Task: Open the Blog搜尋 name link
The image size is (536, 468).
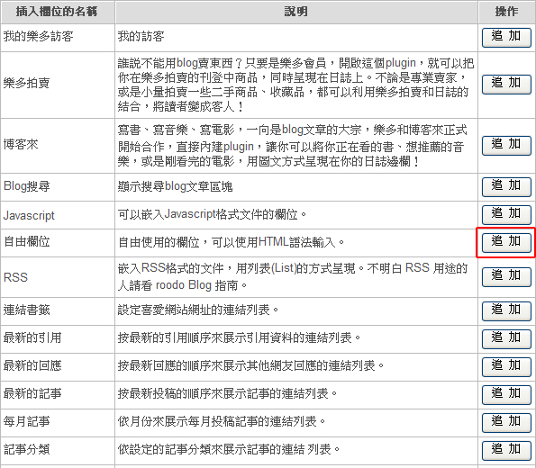Action: (27, 186)
